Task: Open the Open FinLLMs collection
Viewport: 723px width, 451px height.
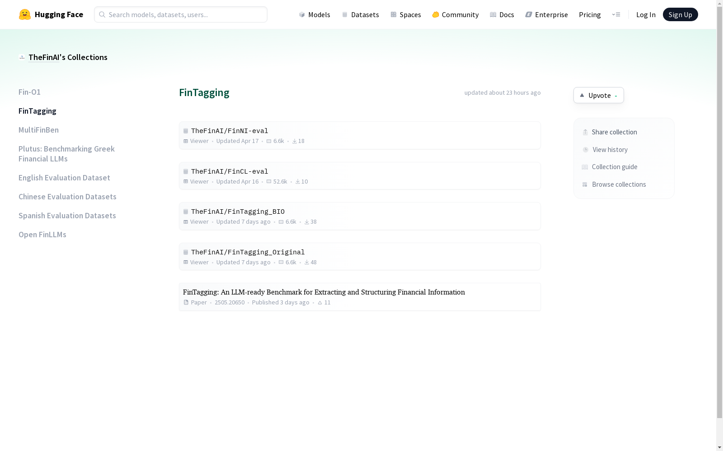Action: (42, 235)
